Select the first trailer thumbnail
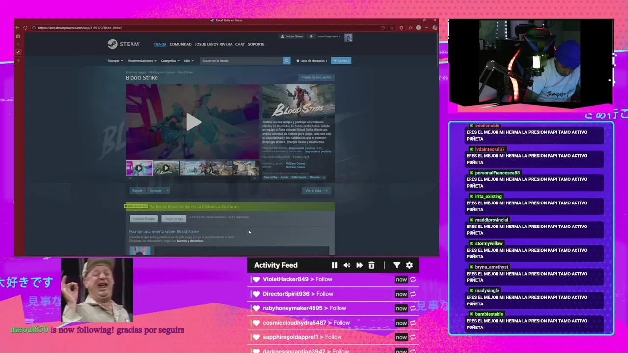Screen dimensions: 628x353 tap(139, 168)
